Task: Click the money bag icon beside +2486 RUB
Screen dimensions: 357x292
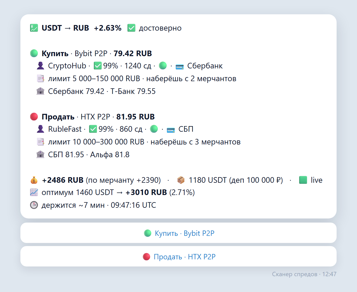Action: click(x=34, y=180)
